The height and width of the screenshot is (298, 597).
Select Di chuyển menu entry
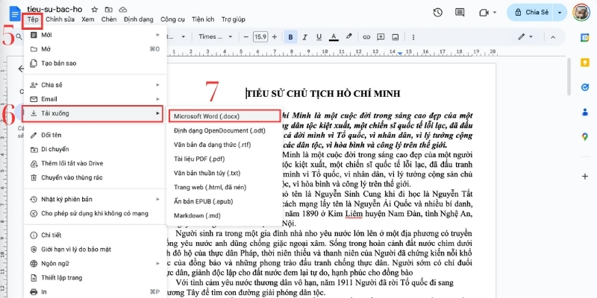coord(96,150)
